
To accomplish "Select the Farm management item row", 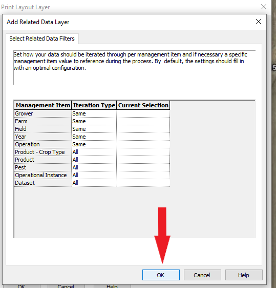I will click(x=43, y=121).
